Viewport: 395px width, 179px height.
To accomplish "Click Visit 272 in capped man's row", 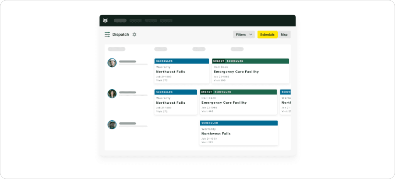I will [x=207, y=142].
